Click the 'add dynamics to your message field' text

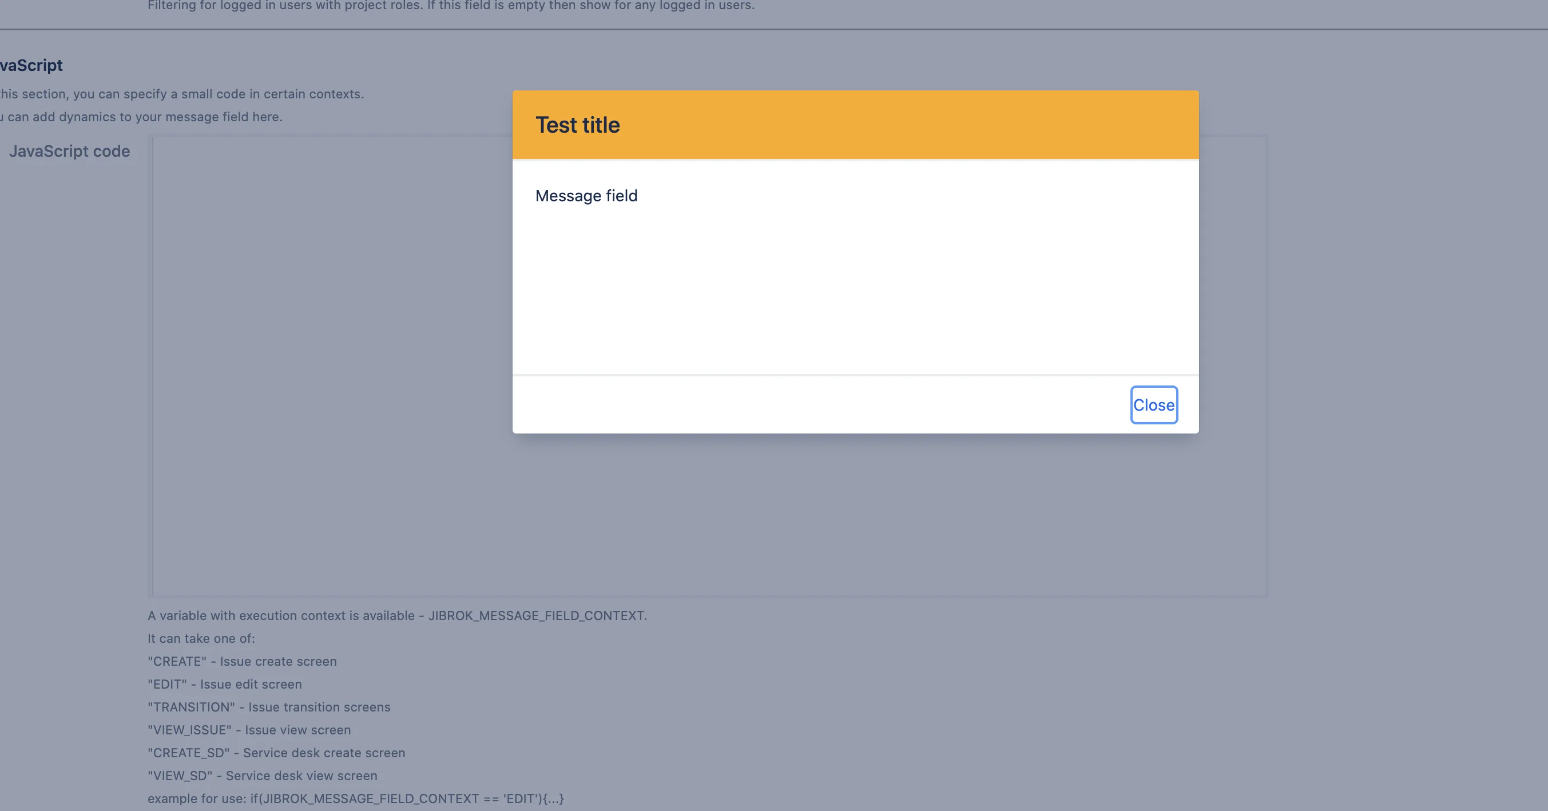click(x=141, y=117)
